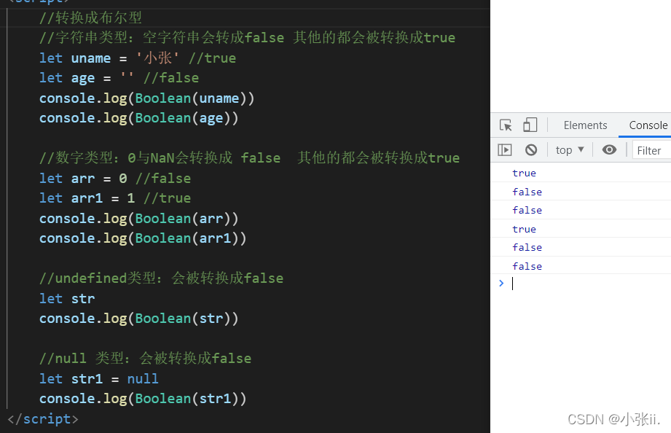Click the '//undefined类型' comment line
This screenshot has height=433, width=671.
161,278
